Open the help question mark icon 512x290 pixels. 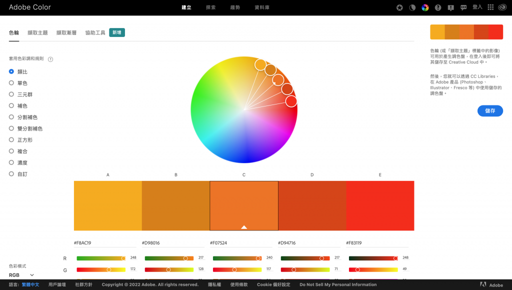click(438, 7)
